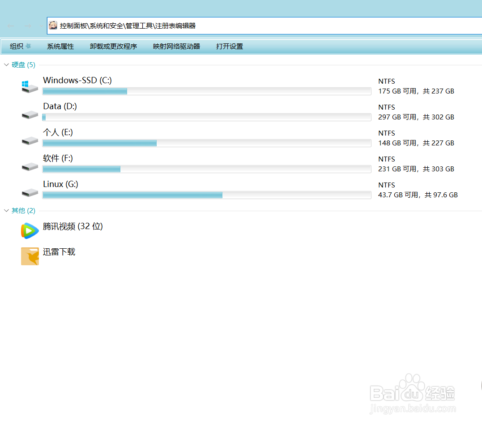482x425 pixels.
Task: Click 148 GB 可用, 共 227 GB text
Action: pos(416,143)
